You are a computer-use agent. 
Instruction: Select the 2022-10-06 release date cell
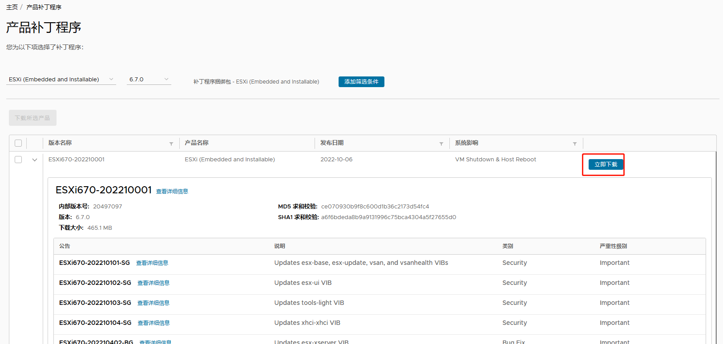pos(336,160)
